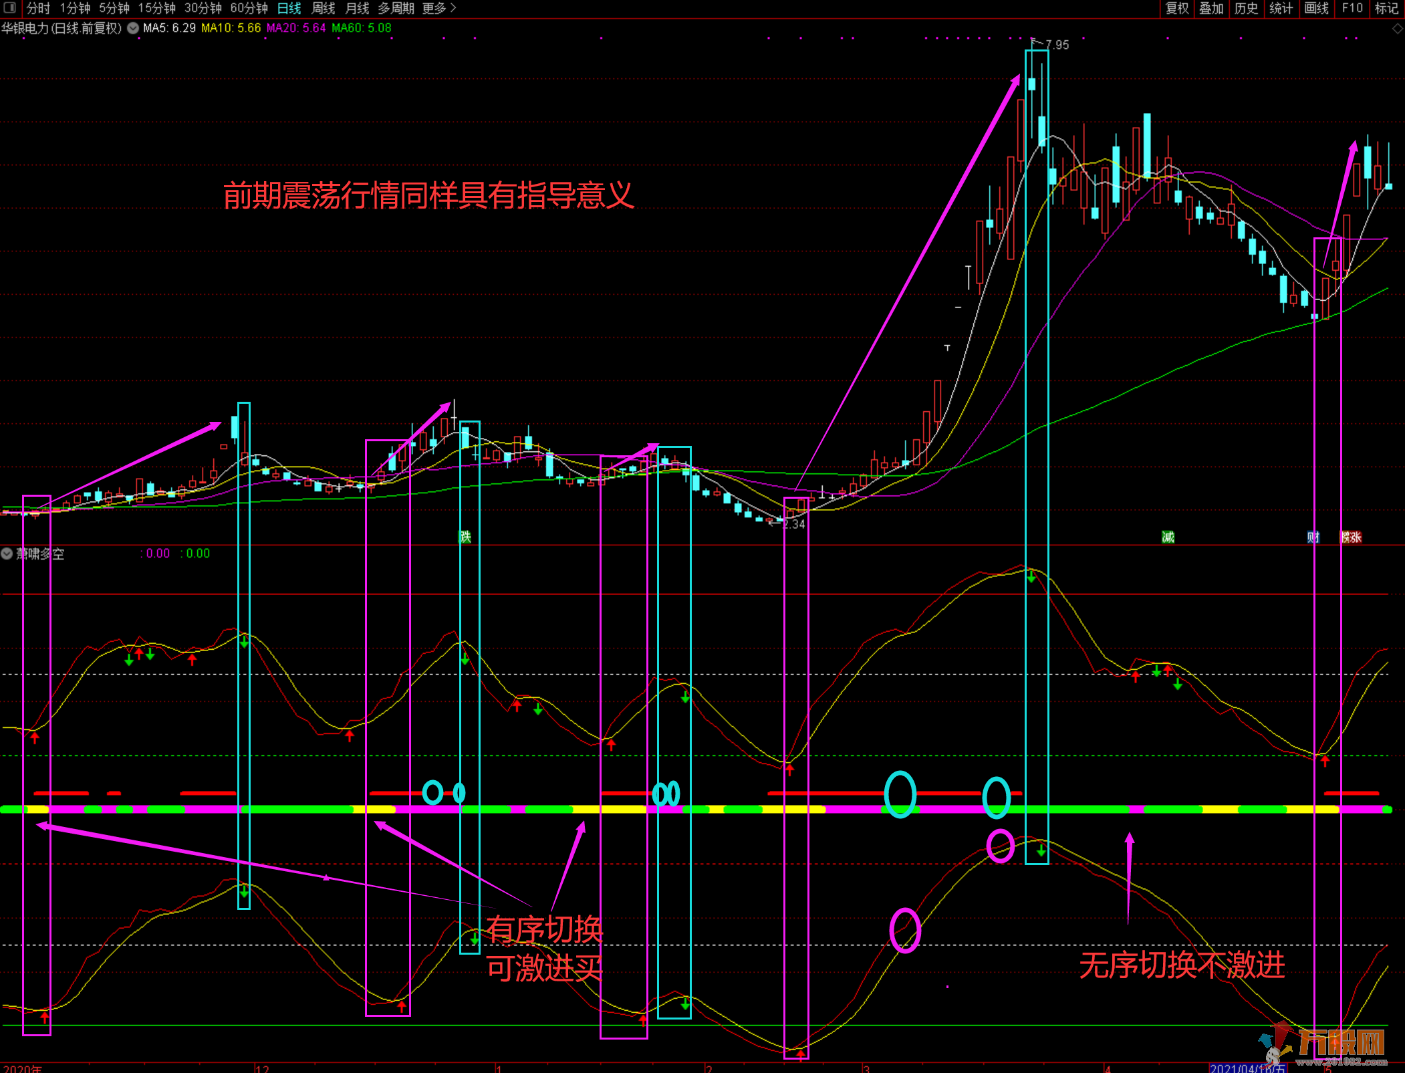Click the 2020年 label on the time axis
This screenshot has width=1405, height=1073.
[23, 1068]
